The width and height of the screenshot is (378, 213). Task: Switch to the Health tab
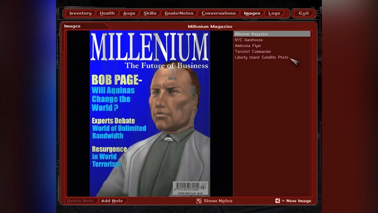click(x=107, y=13)
